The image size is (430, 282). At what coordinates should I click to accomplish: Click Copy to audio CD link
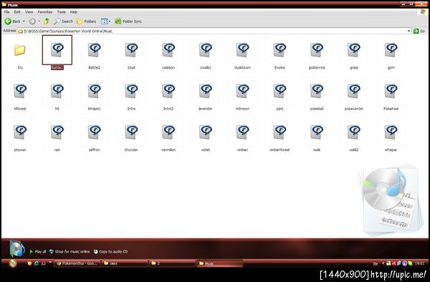(111, 251)
